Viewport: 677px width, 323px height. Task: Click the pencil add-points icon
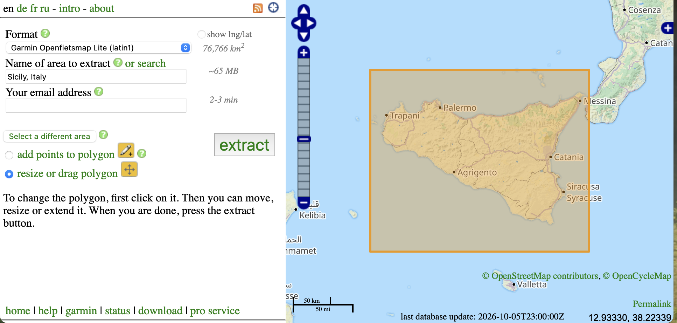point(126,150)
